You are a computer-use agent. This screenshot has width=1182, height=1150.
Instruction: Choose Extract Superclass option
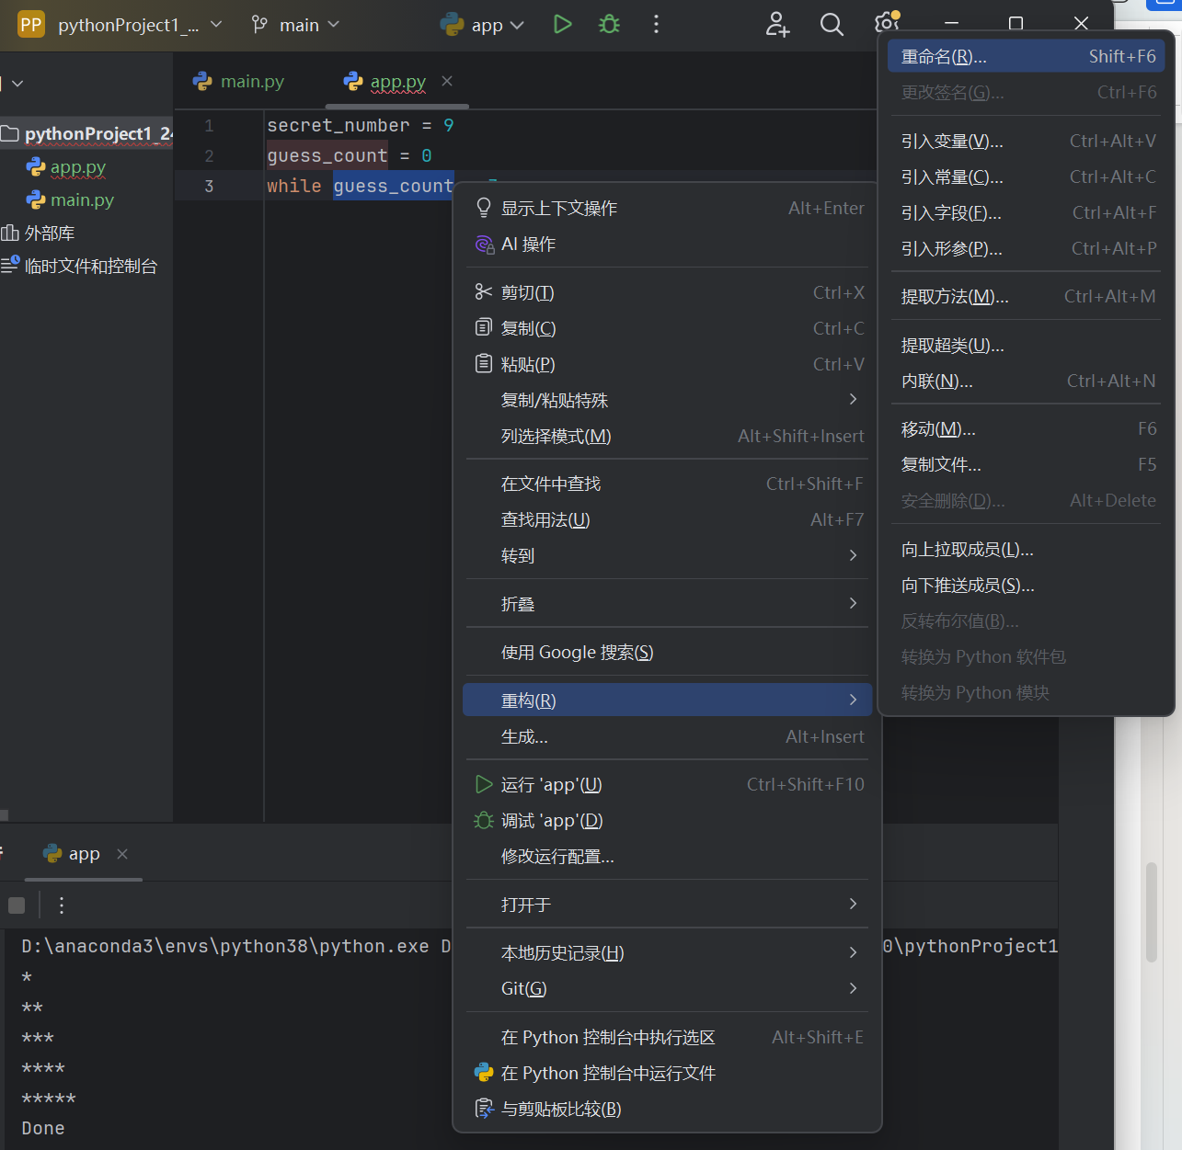click(1027, 345)
